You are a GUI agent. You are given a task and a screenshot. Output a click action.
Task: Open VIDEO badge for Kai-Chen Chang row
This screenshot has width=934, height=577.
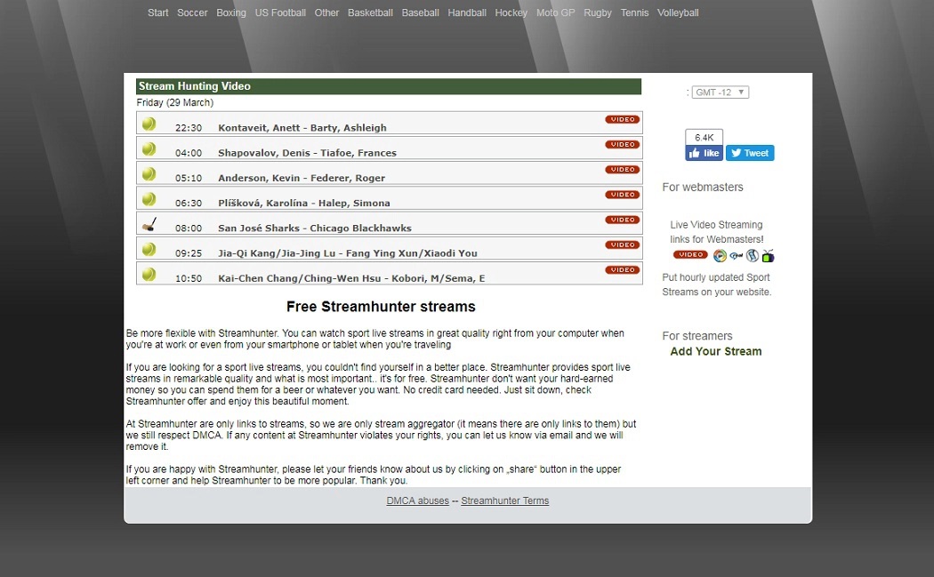click(x=623, y=269)
